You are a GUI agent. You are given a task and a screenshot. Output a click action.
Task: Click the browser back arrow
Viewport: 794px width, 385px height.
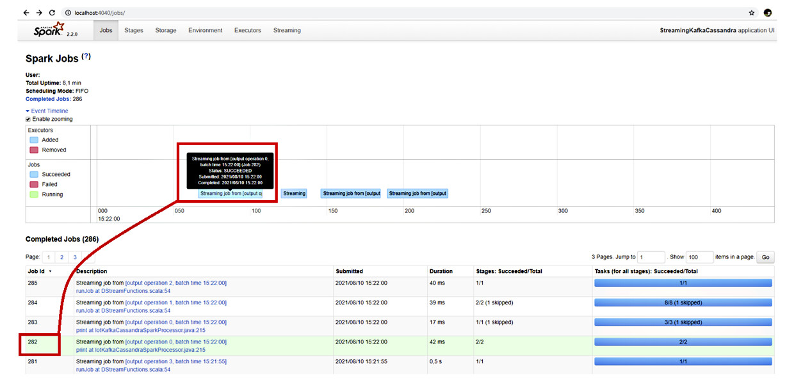26,13
